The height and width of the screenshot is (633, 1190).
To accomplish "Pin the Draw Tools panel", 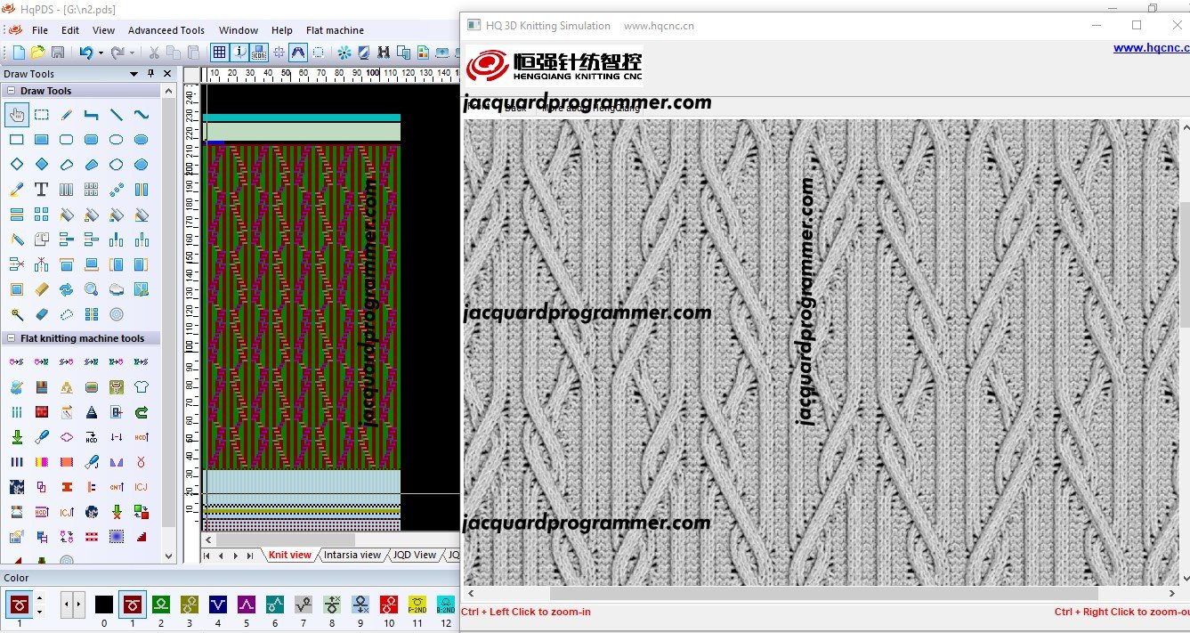I will 151,74.
